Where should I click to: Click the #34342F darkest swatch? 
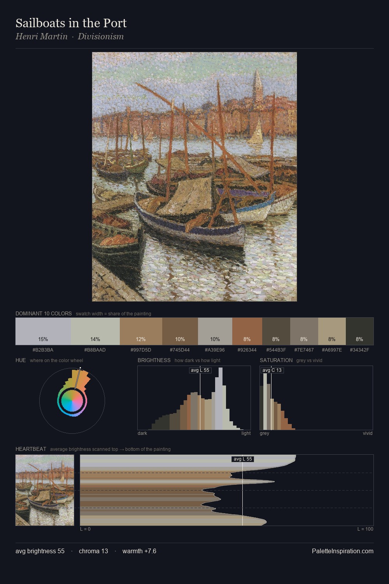pos(359,331)
